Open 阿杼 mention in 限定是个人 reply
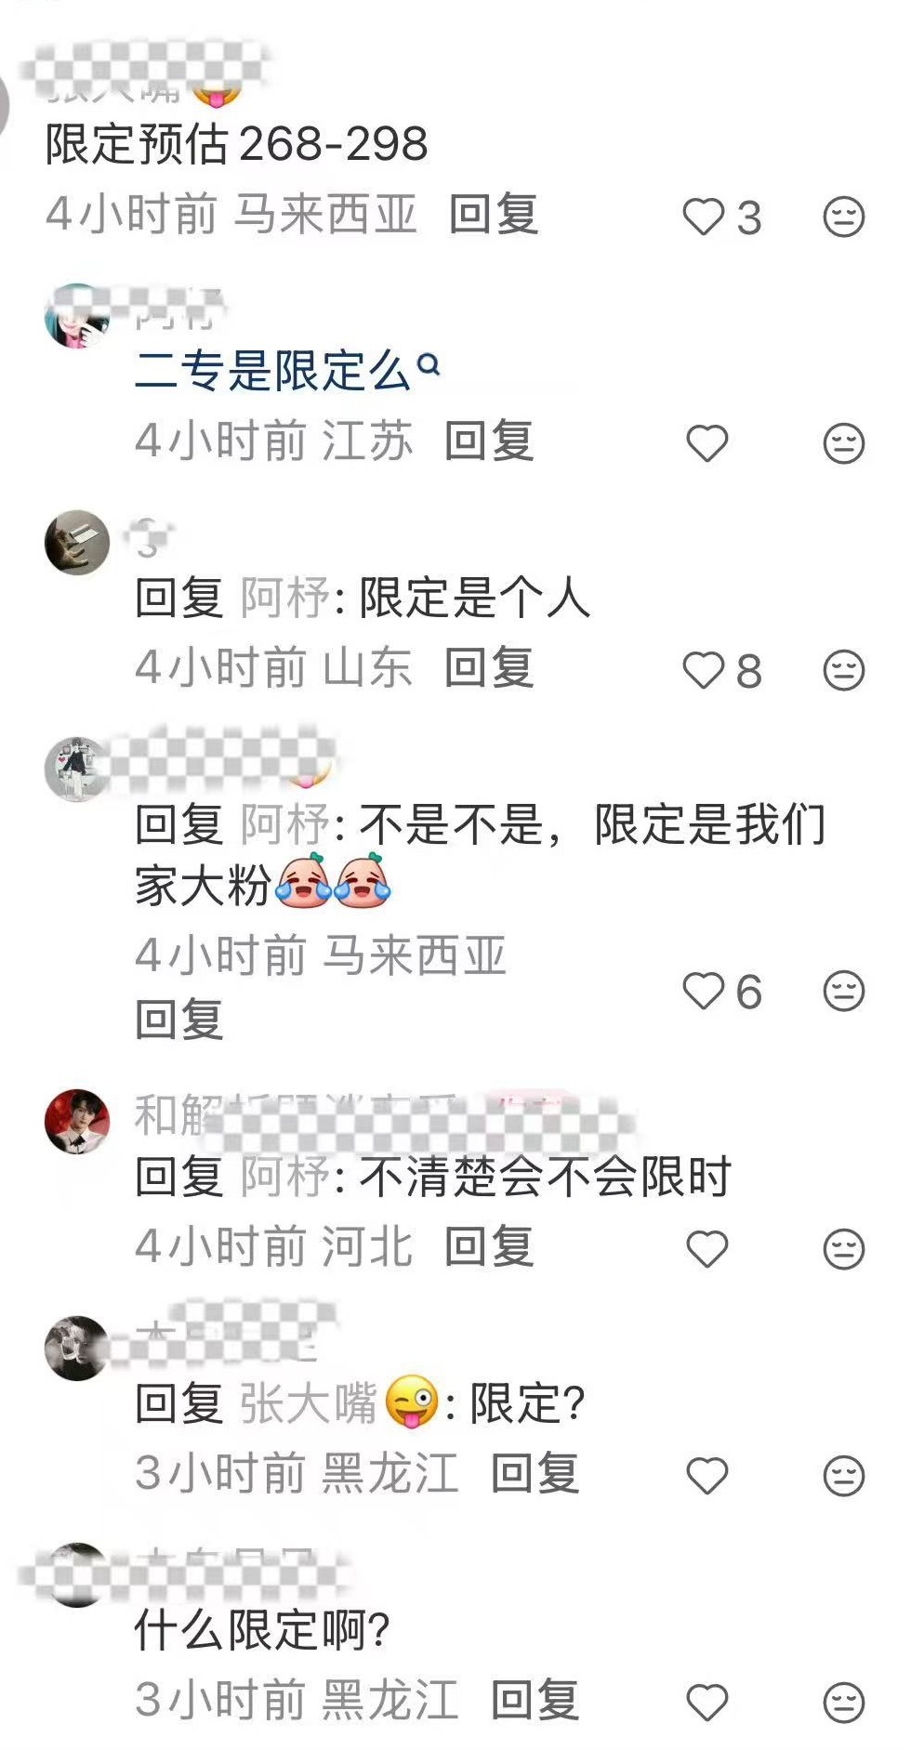 pyautogui.click(x=284, y=598)
